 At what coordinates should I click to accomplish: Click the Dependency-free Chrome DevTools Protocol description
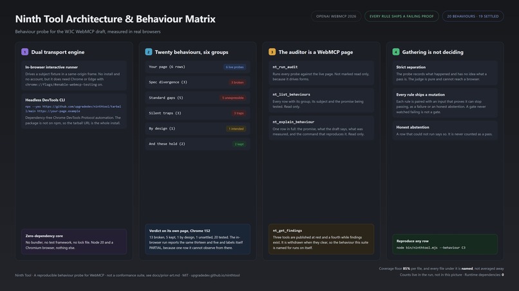tap(73, 120)
